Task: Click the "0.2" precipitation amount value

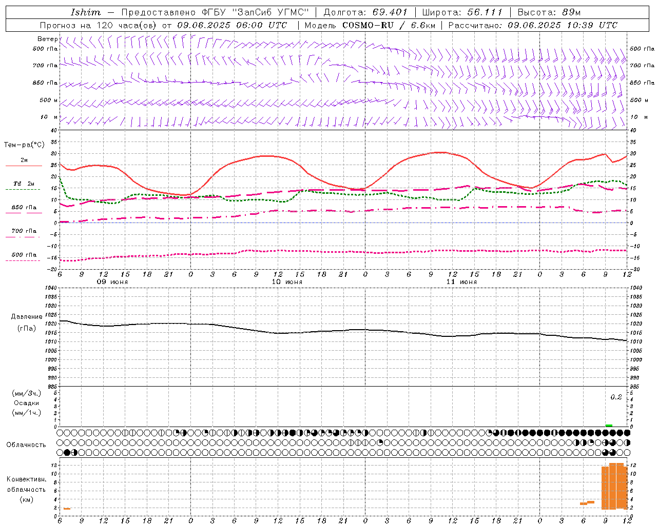Action: point(616,397)
